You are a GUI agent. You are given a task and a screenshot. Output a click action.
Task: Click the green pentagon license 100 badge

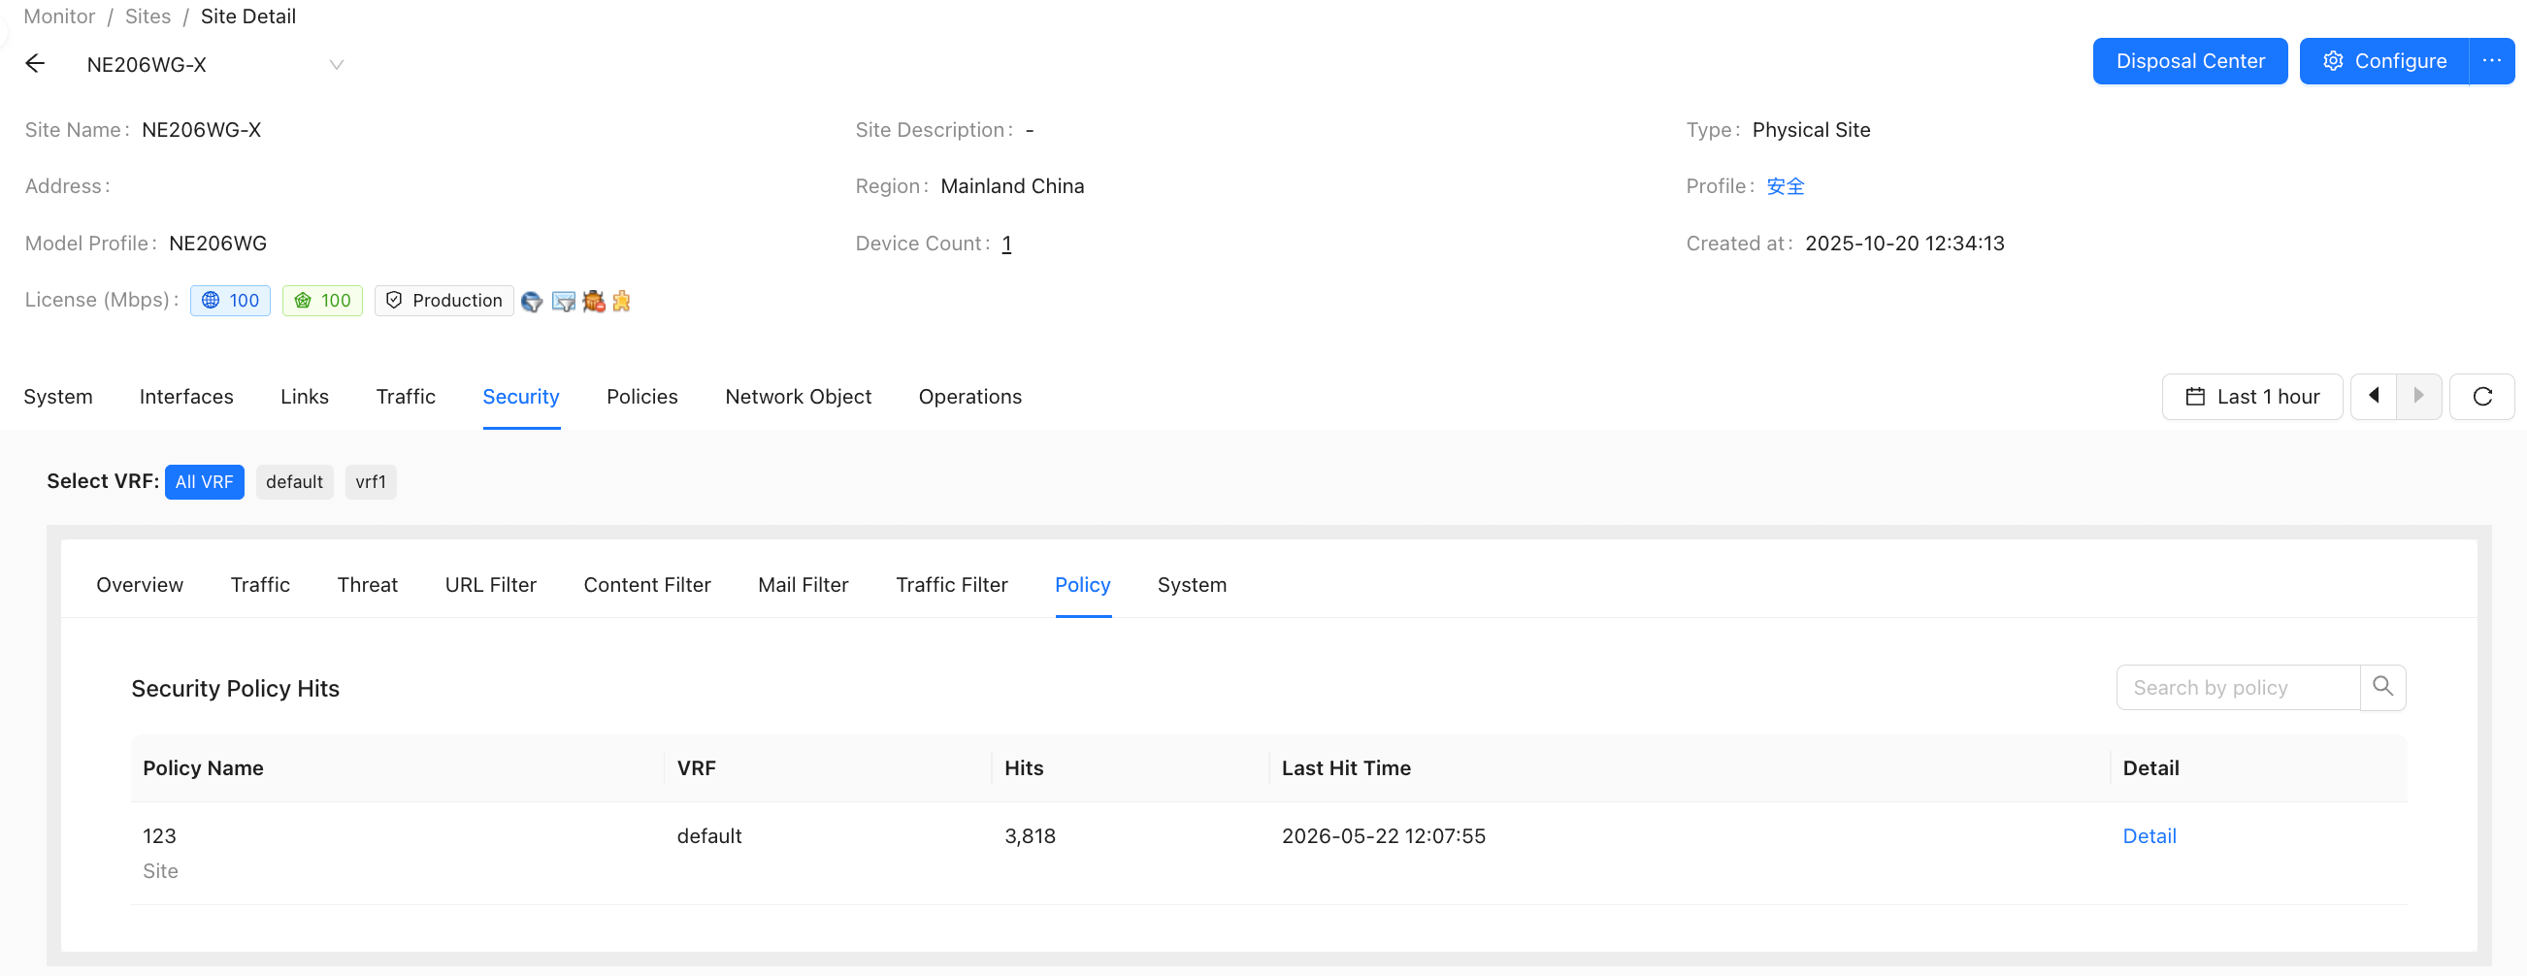tap(323, 300)
